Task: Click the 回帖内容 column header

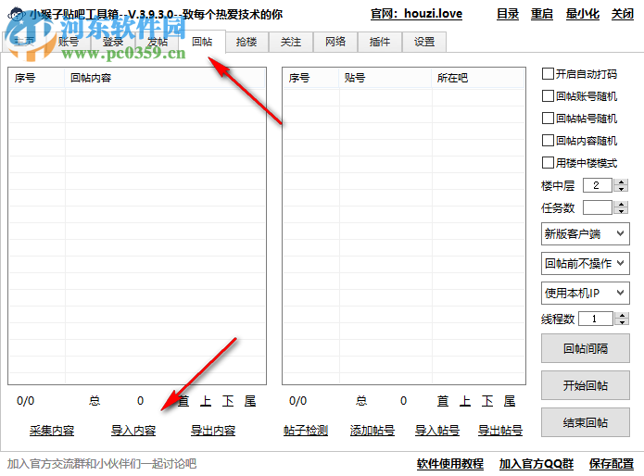Action: (164, 78)
